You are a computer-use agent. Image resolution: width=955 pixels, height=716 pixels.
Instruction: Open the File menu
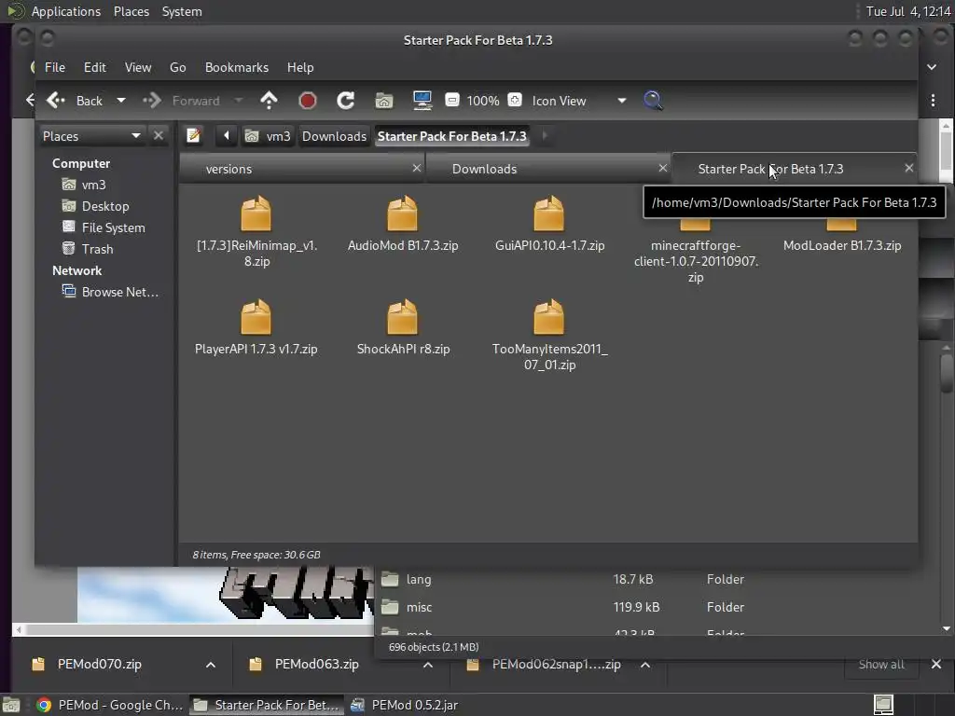[55, 67]
